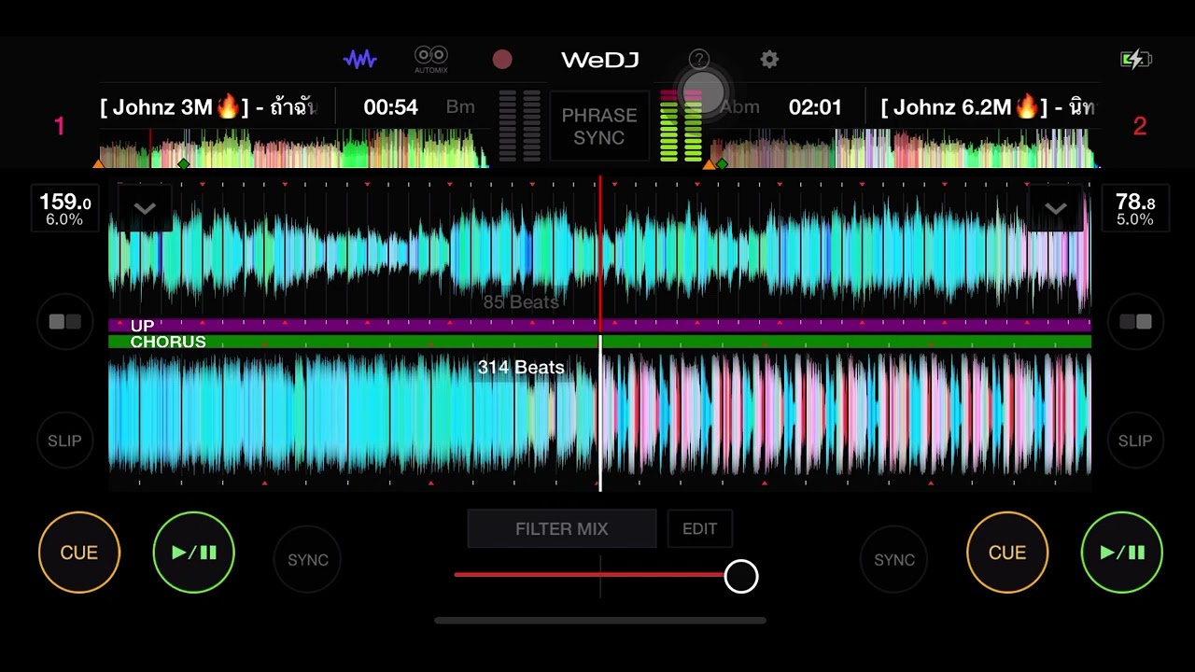
Task: Tap the purple UP phrase bar
Action: [x=599, y=325]
